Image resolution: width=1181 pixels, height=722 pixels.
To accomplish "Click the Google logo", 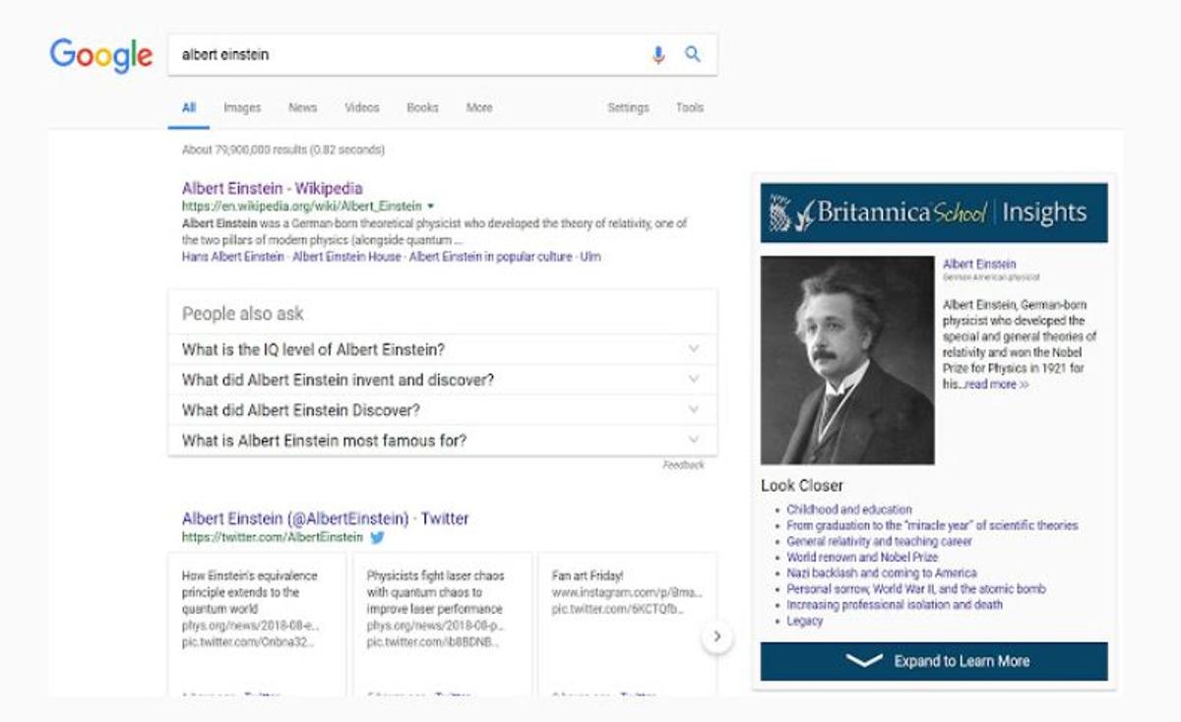I will click(101, 55).
